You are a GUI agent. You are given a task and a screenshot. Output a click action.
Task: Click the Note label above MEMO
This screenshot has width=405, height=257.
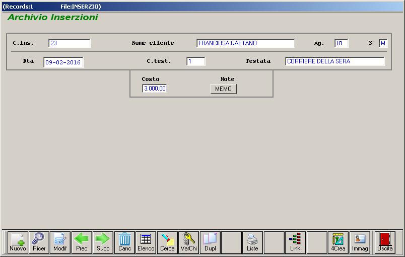click(x=227, y=79)
